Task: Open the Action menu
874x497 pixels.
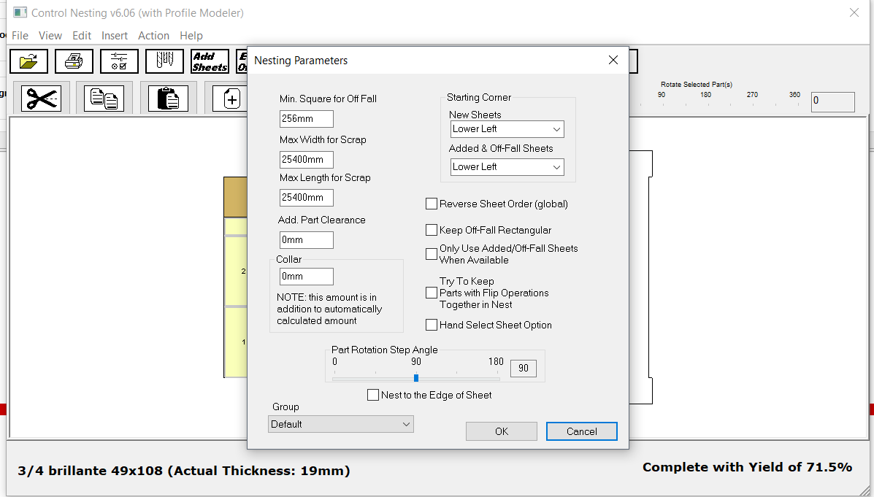Action: click(x=153, y=36)
